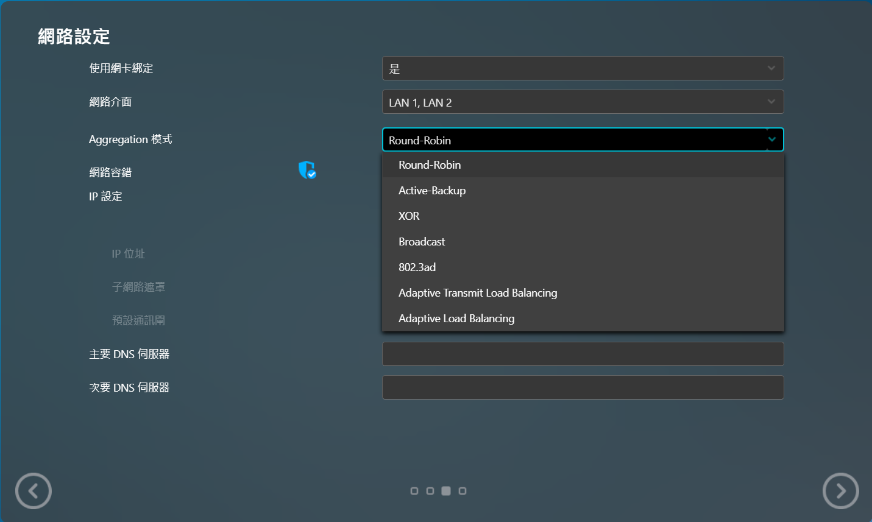Choose Active-Backup aggregation mode

[432, 191]
